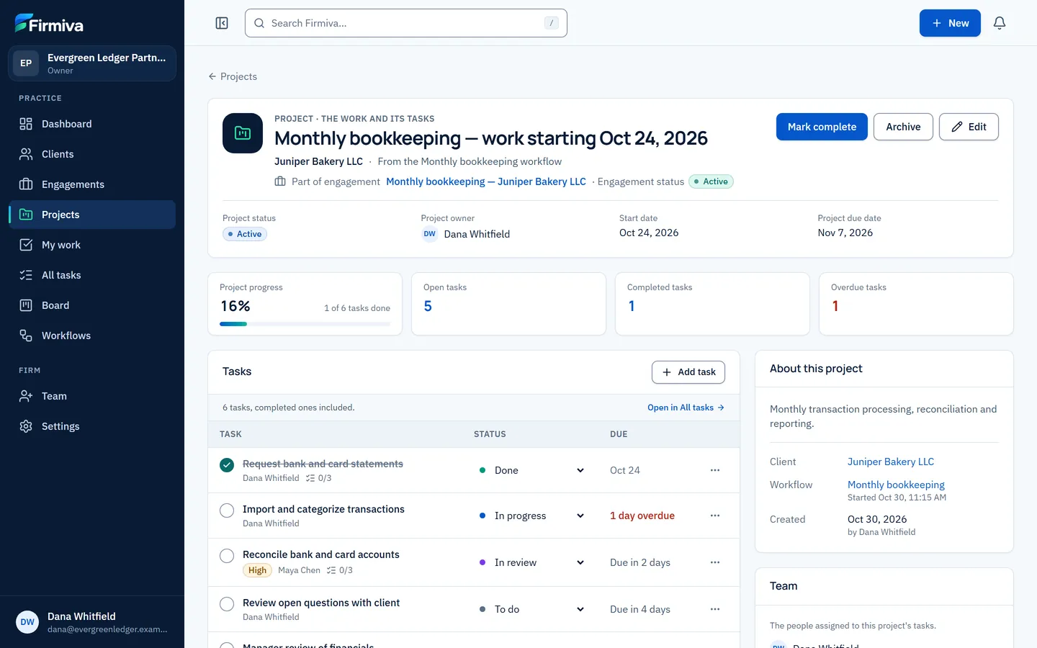Click the Add task button
The image size is (1037, 648).
click(x=688, y=372)
